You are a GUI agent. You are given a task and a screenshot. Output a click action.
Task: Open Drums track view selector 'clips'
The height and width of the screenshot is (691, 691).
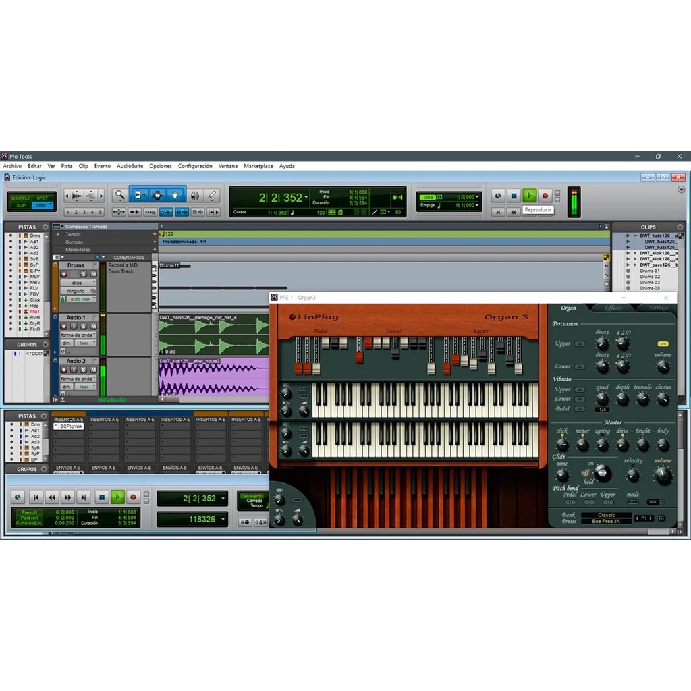[78, 283]
